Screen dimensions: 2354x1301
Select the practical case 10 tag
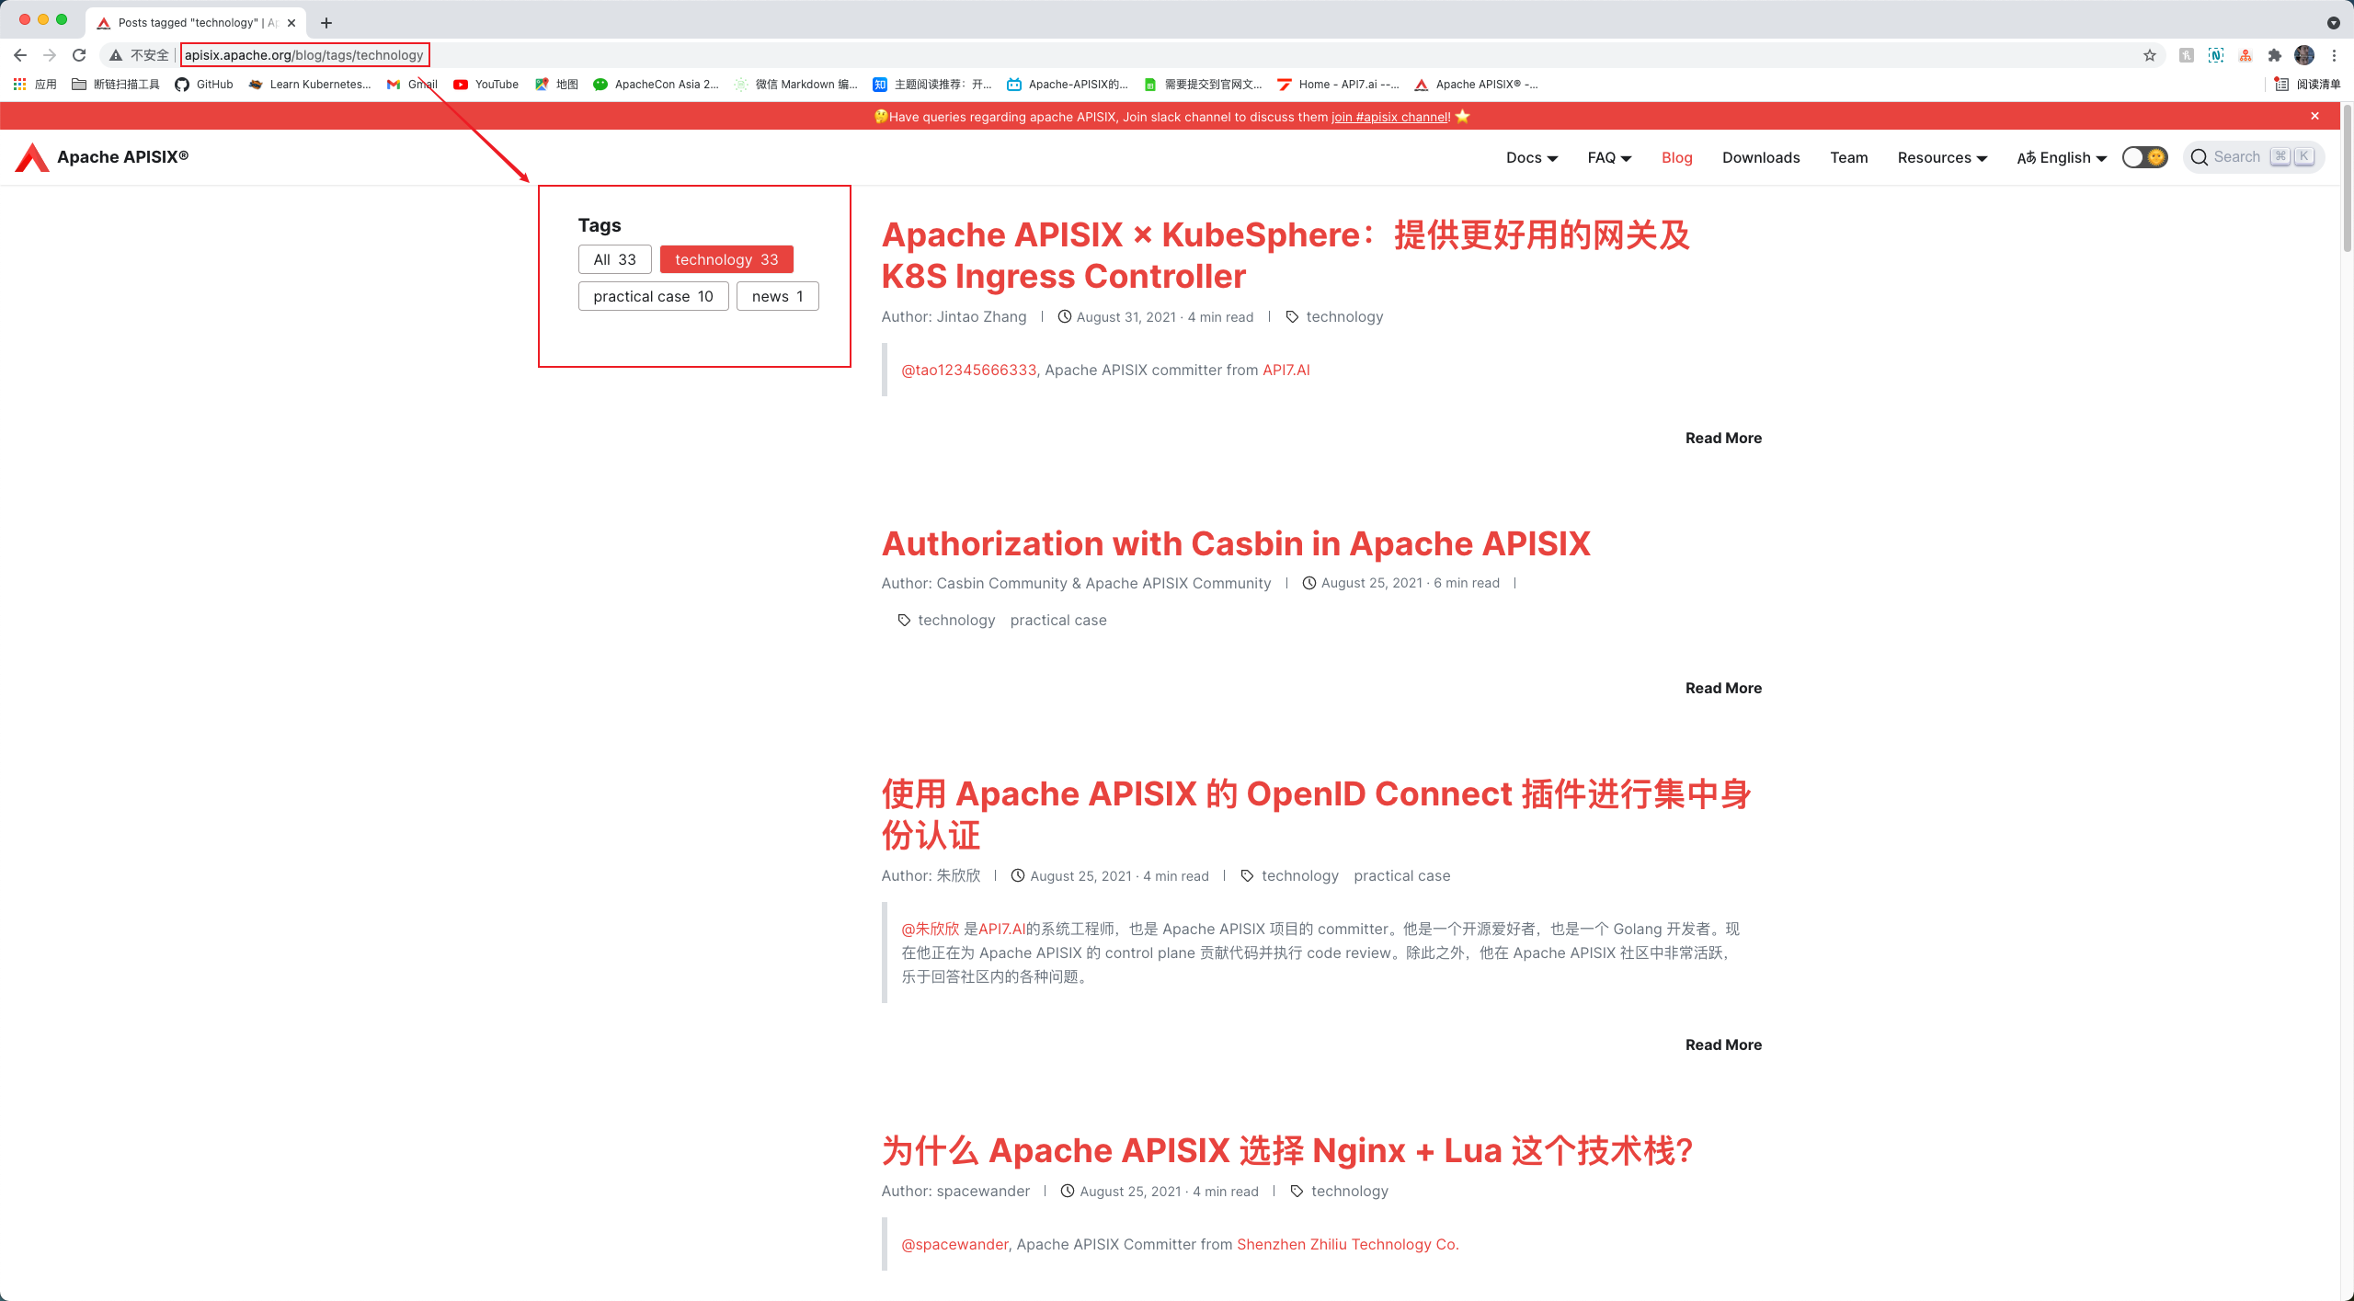653,296
